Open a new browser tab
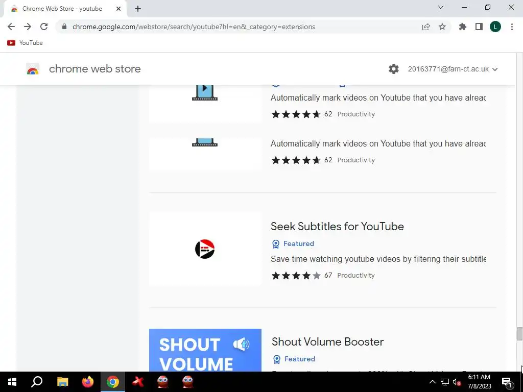Viewport: 523px width, 392px height. 138,9
